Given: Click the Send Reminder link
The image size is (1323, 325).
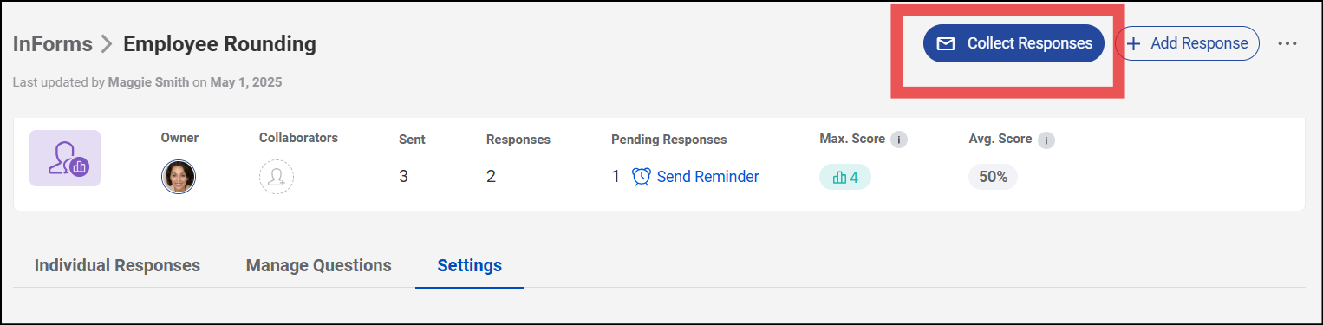Looking at the screenshot, I should coord(707,177).
